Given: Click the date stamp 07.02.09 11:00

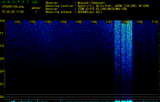Looking at the screenshot, I should [13, 12].
